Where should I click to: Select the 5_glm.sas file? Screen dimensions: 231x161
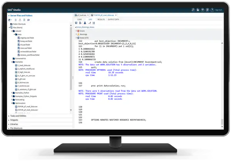[20, 79]
